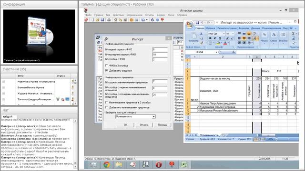Click the insert function fx icon
Screen dimensions: 305x171
click(233, 52)
